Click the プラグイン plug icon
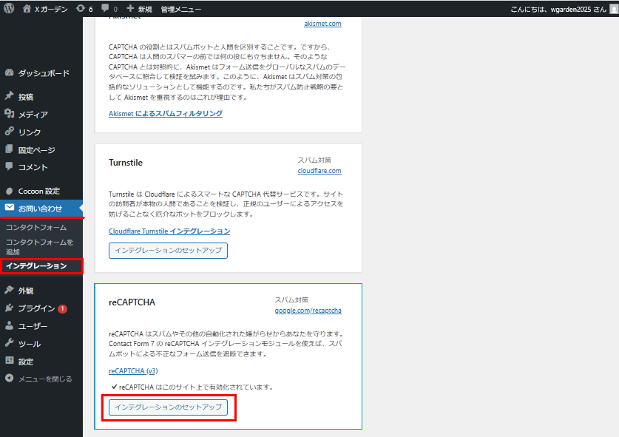619x437 pixels. pyautogui.click(x=10, y=308)
